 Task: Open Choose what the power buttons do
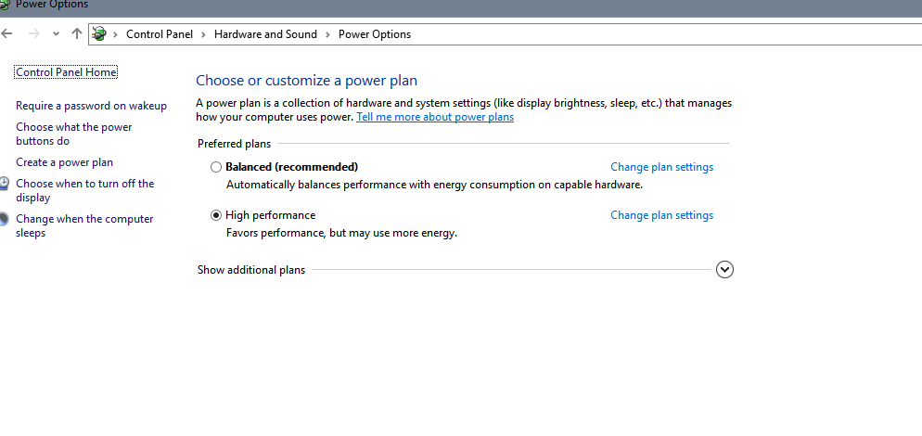[x=74, y=135]
